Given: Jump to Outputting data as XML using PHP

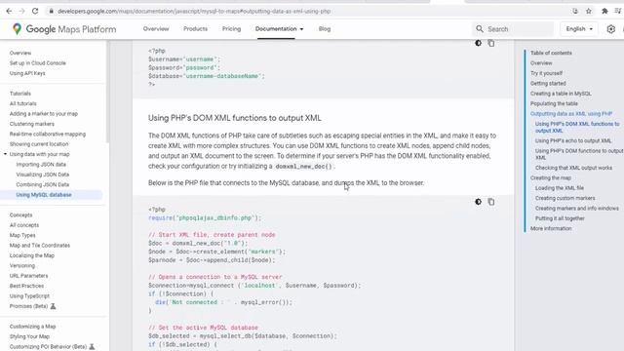Looking at the screenshot, I should (x=571, y=114).
